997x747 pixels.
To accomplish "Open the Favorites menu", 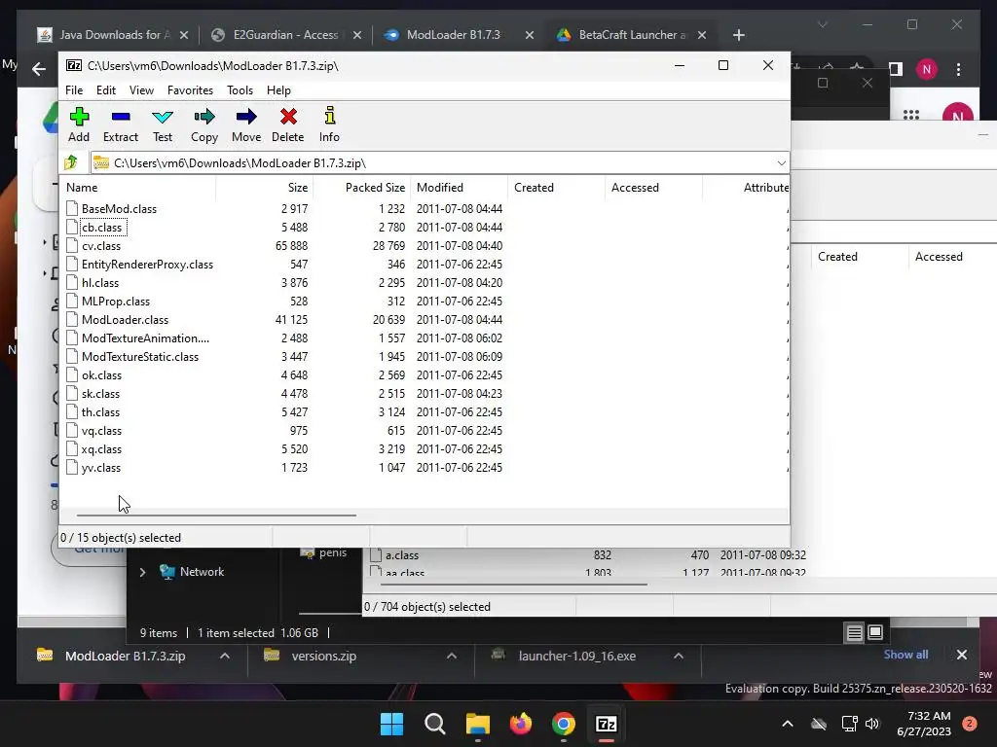I will point(190,90).
